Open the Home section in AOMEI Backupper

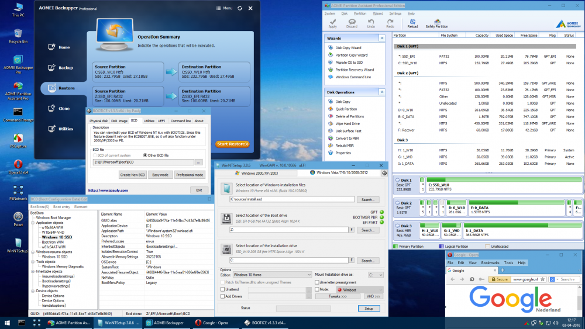click(x=59, y=47)
